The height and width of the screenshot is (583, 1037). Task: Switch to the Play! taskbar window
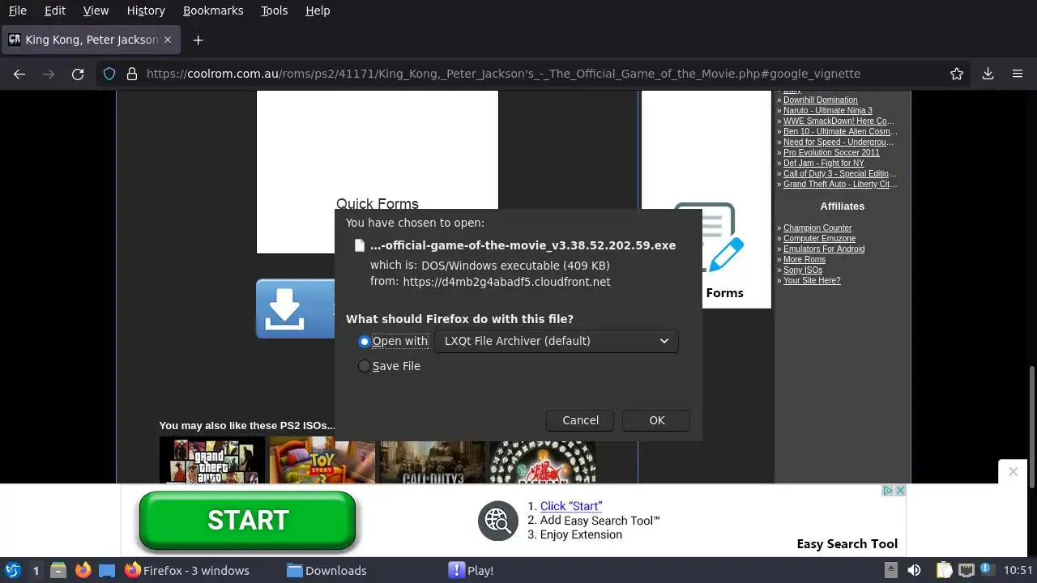coord(472,570)
